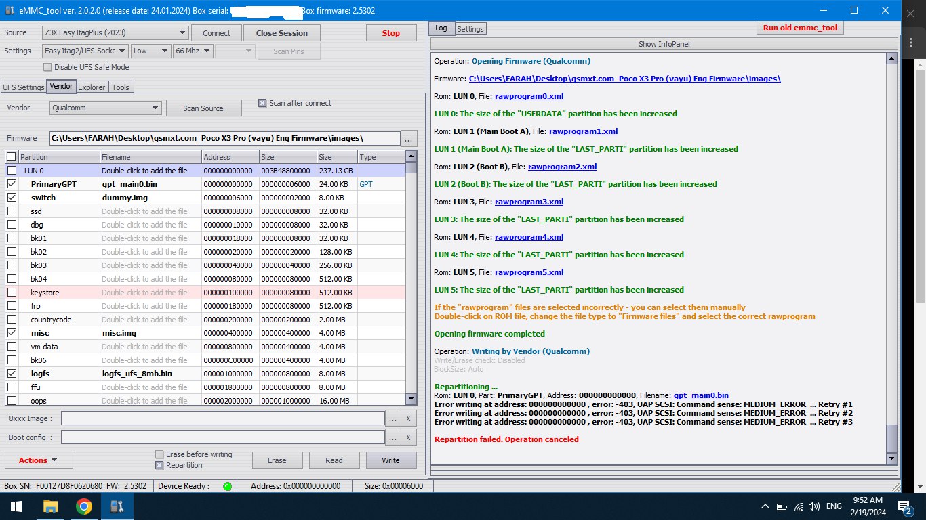Open the EasyJtag2/UFS-Socket settings dropdown
Viewport: 926px width, 520px height.
85,51
